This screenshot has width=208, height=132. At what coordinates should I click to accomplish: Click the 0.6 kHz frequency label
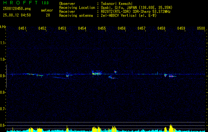pos(2,125)
